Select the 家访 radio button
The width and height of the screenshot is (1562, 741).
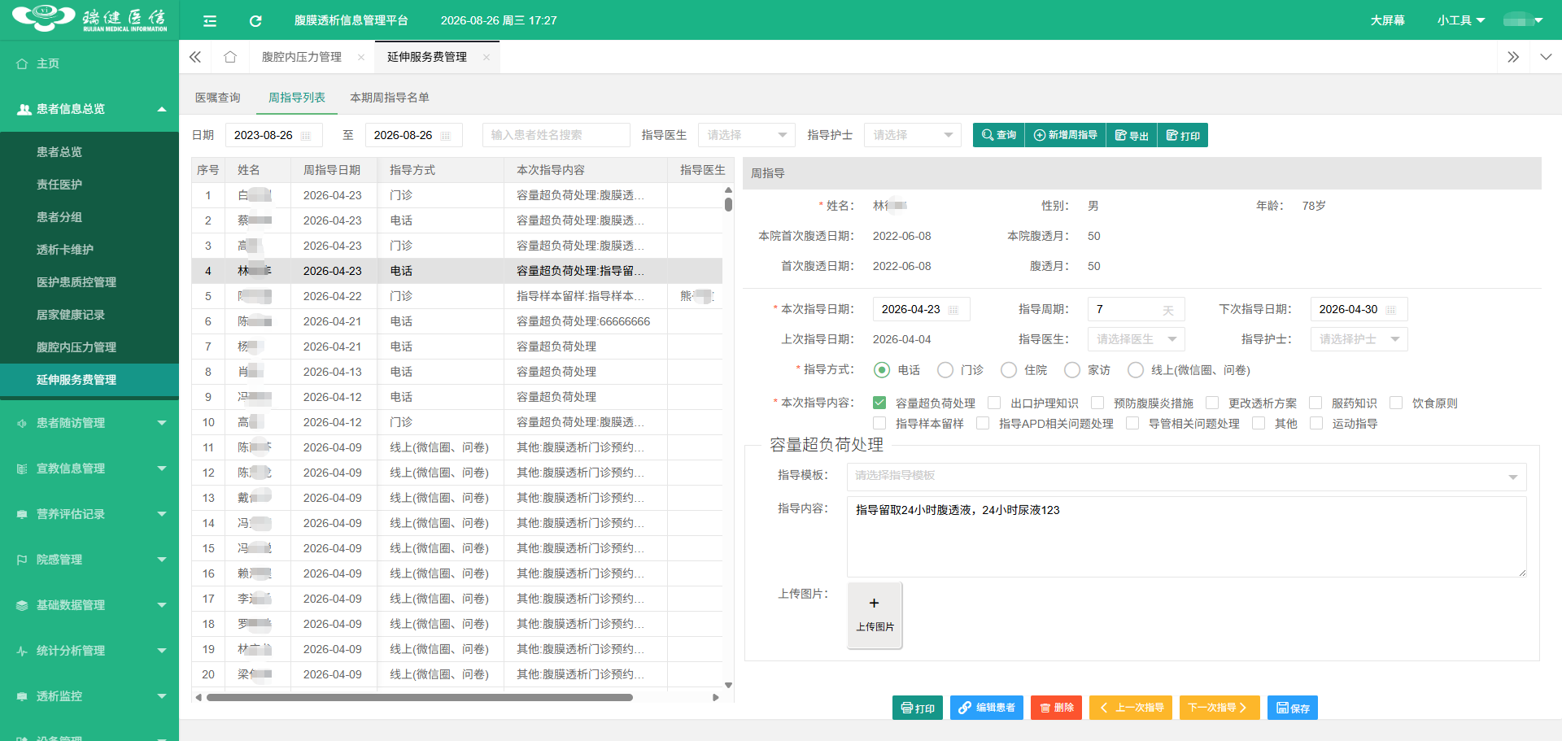tap(1072, 370)
